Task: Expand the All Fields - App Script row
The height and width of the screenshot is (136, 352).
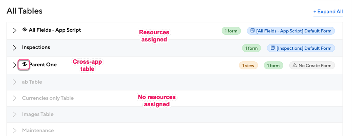Action: (15, 31)
